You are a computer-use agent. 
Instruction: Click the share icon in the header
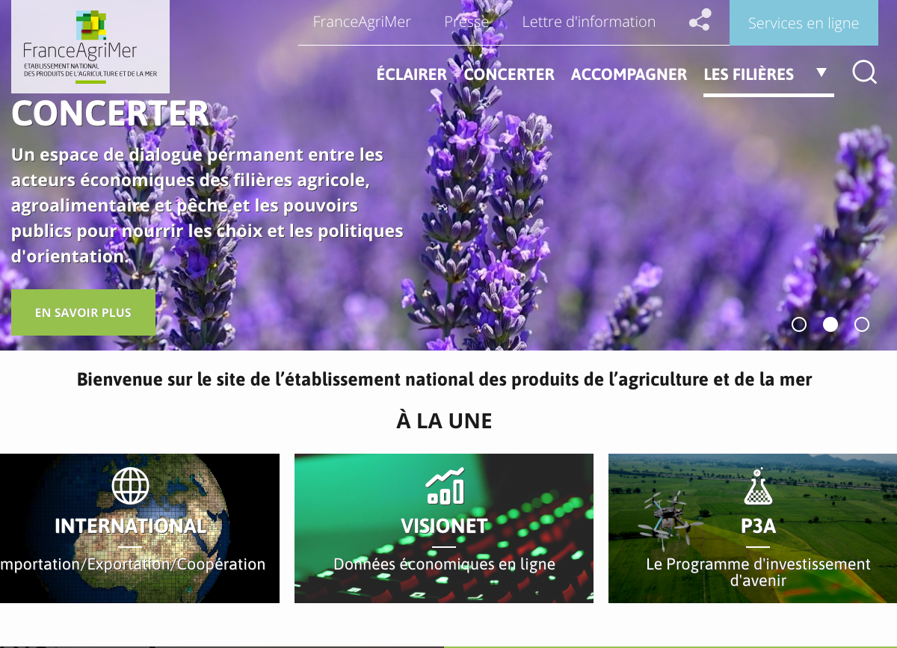700,22
